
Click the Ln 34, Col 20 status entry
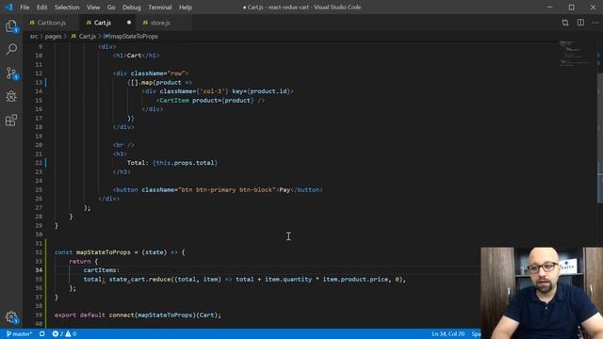tap(448, 333)
